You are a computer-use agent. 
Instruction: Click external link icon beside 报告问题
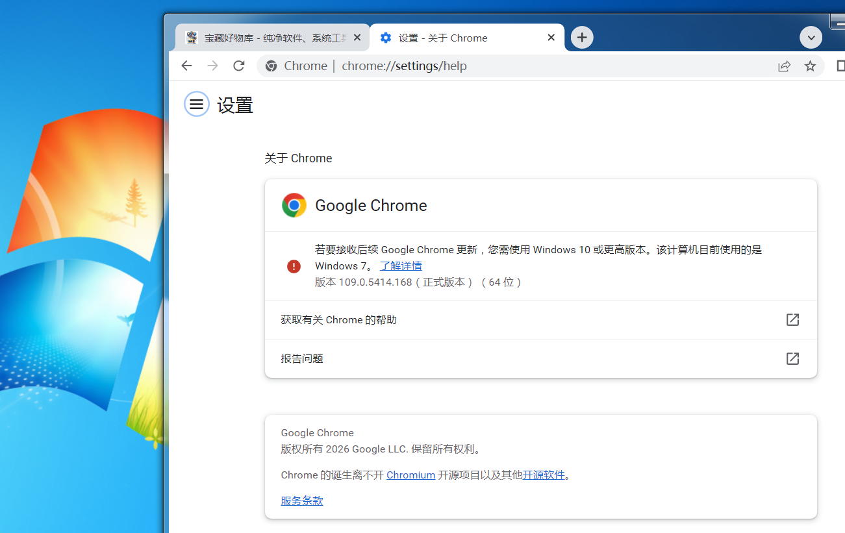(792, 358)
